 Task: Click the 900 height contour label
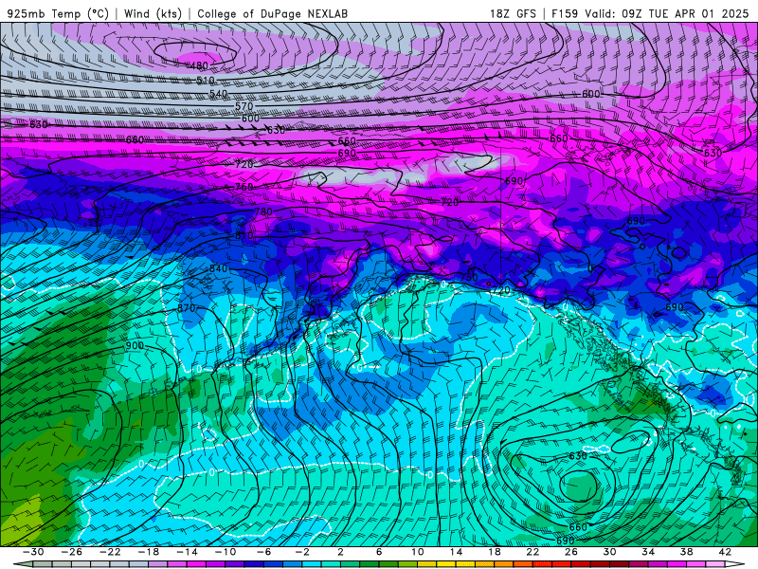135,345
